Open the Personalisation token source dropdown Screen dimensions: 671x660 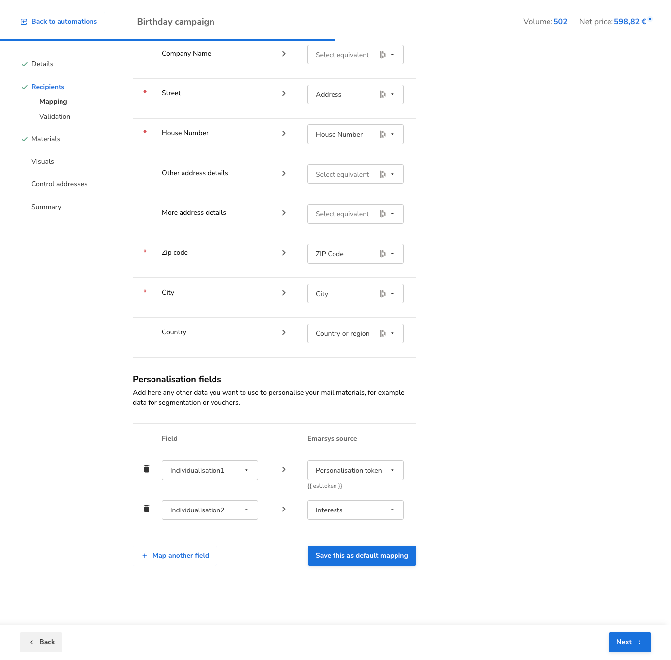[x=392, y=470]
